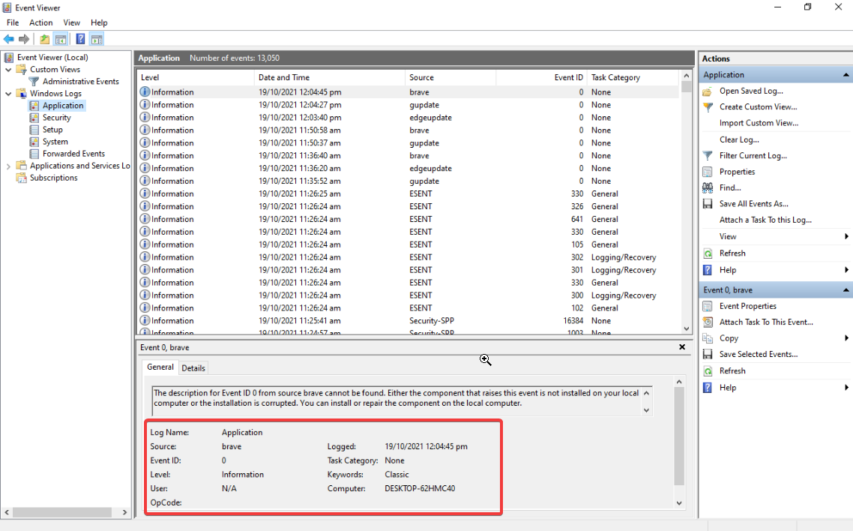Select the 12:04:27 pm gupdate event row

408,105
